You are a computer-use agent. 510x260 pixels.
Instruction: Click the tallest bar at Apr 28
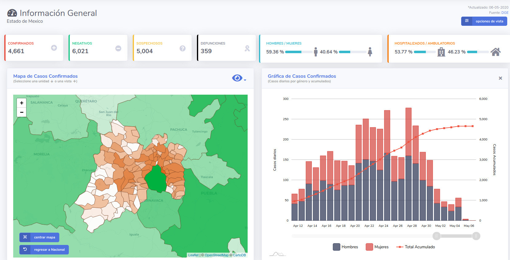pyautogui.click(x=408, y=164)
